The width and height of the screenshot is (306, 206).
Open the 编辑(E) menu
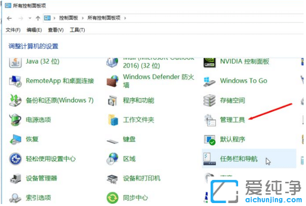pyautogui.click(x=34, y=30)
